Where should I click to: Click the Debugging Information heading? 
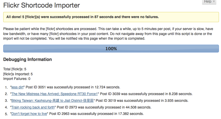27,60
